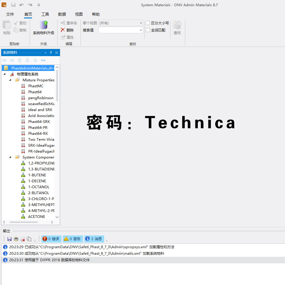Enable the 全词匹配 checkbox
Screen dimensions: 285x285
click(148, 30)
